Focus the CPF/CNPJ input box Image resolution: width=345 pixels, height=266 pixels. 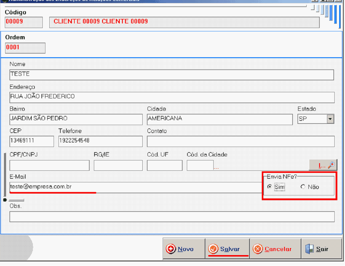49,165
